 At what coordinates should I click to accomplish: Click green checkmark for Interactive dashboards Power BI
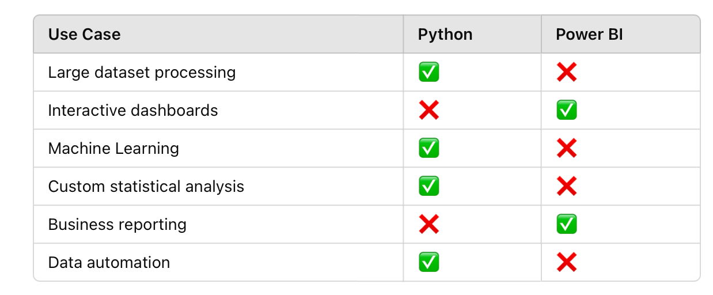567,111
